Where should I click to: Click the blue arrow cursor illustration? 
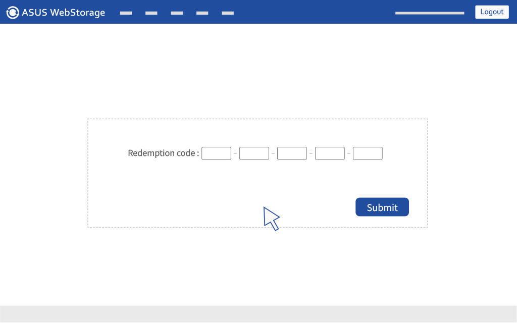[x=271, y=219]
